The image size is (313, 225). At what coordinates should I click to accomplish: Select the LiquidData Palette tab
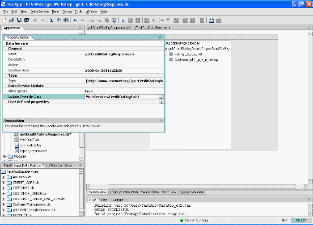[27, 166]
